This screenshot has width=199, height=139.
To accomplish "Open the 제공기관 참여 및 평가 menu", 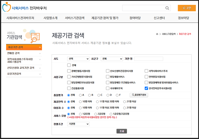I will pos(105,18).
